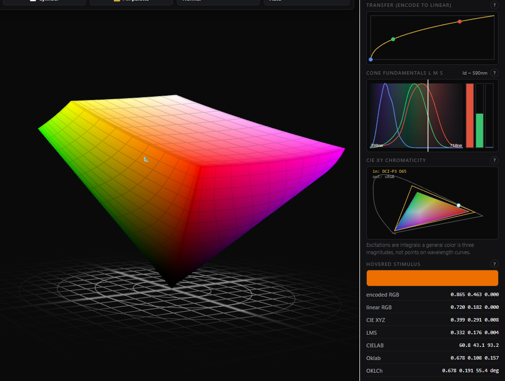This screenshot has height=381, width=505.
Task: Click the LMS value 0.332 0.176 0.004
Action: pyautogui.click(x=474, y=332)
